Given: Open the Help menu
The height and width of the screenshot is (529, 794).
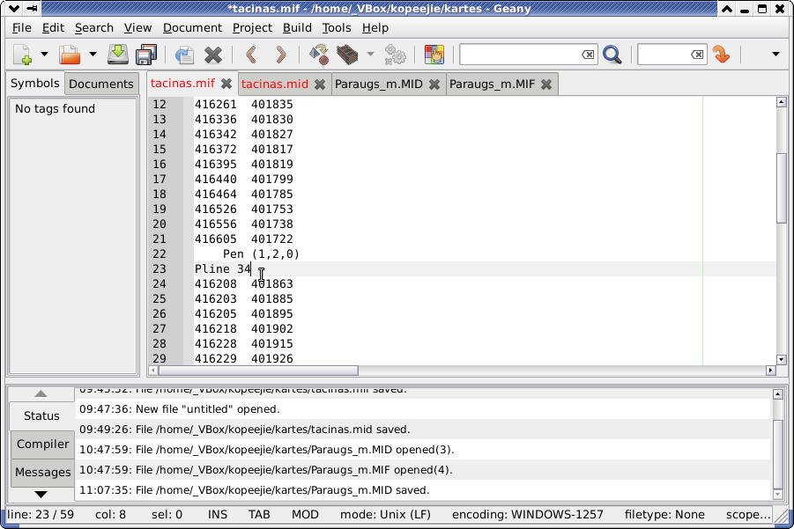Looking at the screenshot, I should pyautogui.click(x=375, y=28).
